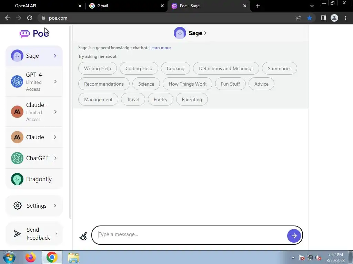Open a new browser tab

[x=258, y=6]
